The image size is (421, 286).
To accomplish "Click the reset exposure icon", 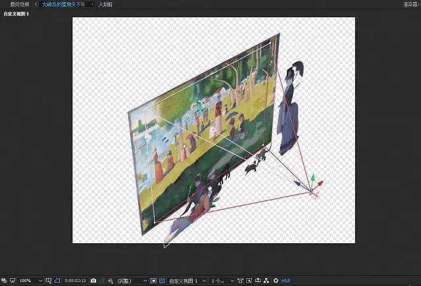I will pyautogui.click(x=276, y=281).
